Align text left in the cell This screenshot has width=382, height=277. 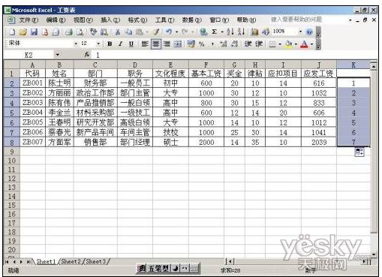point(145,44)
